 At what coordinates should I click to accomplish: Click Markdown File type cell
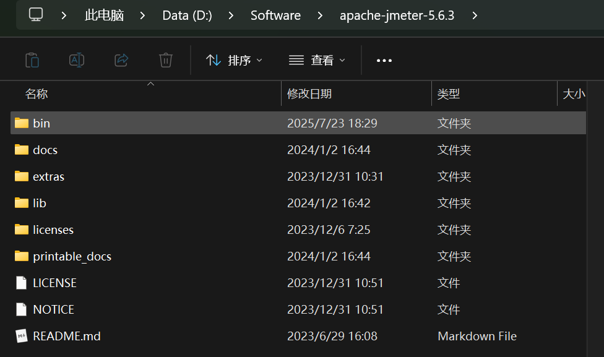477,336
